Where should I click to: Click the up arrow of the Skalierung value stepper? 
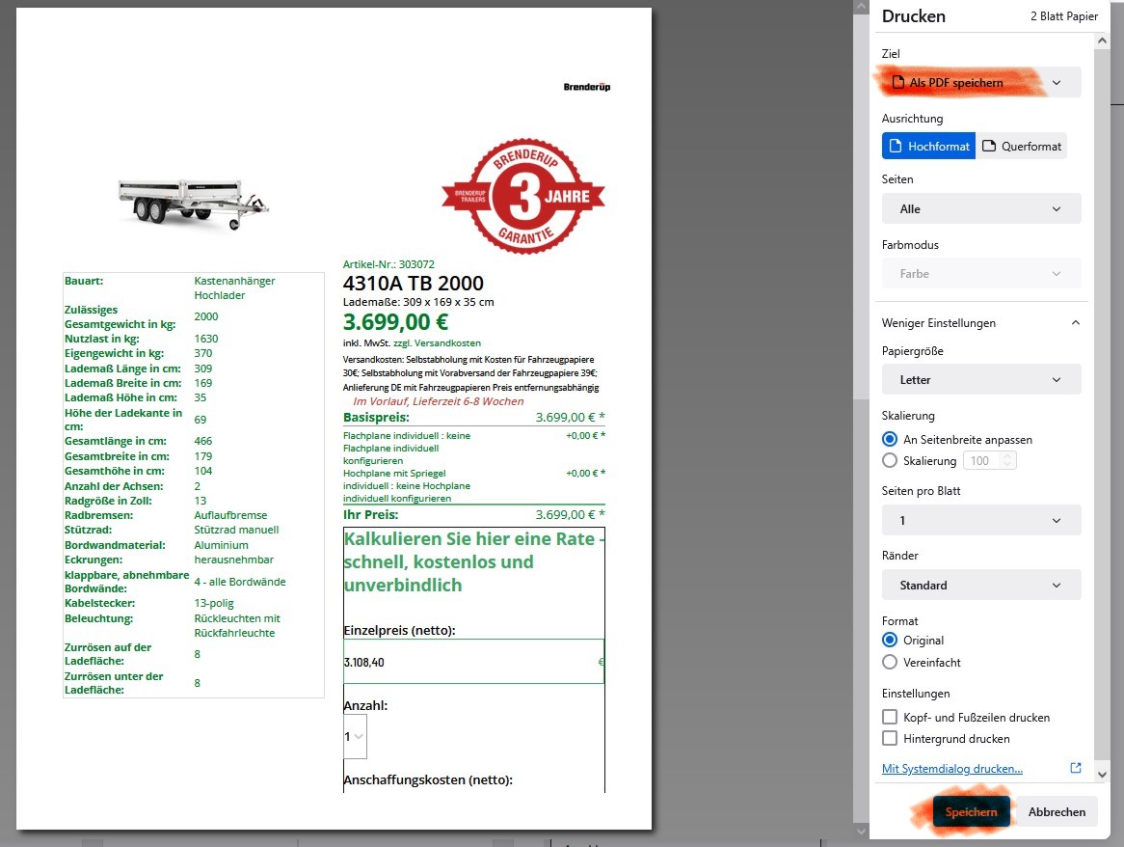point(1006,455)
